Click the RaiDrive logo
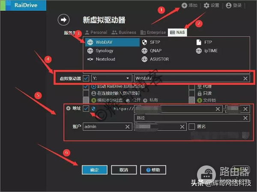Image resolution: width=257 pixels, height=192 pixels. click(x=23, y=5)
